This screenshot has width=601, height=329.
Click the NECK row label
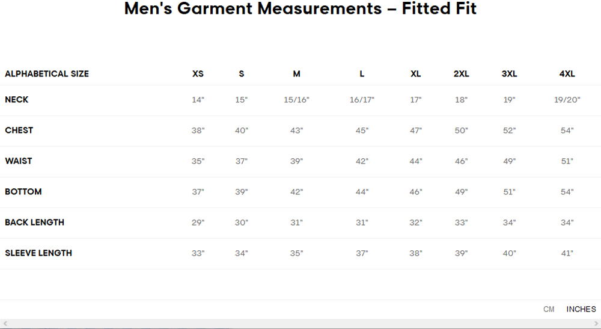16,100
